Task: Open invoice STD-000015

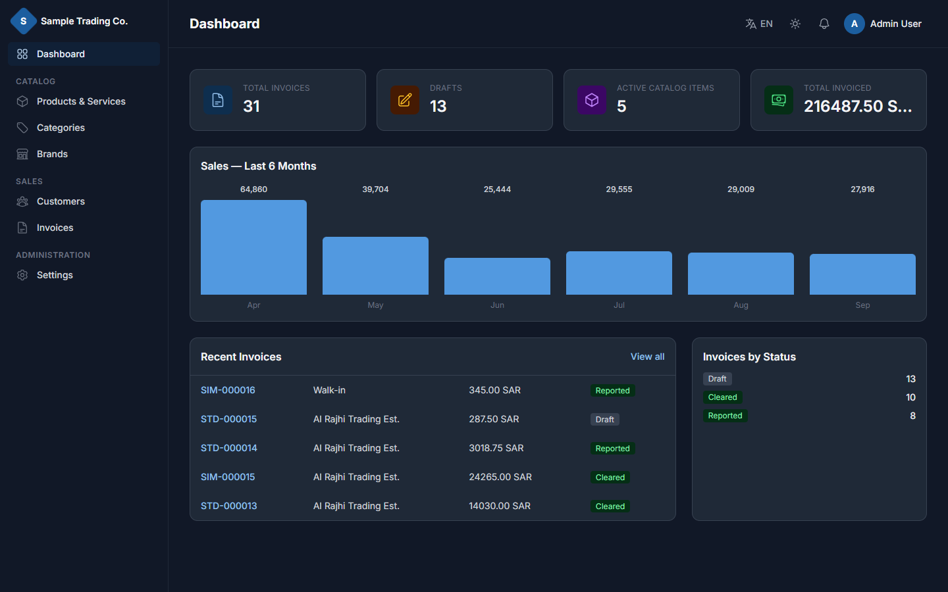Action: 228,419
